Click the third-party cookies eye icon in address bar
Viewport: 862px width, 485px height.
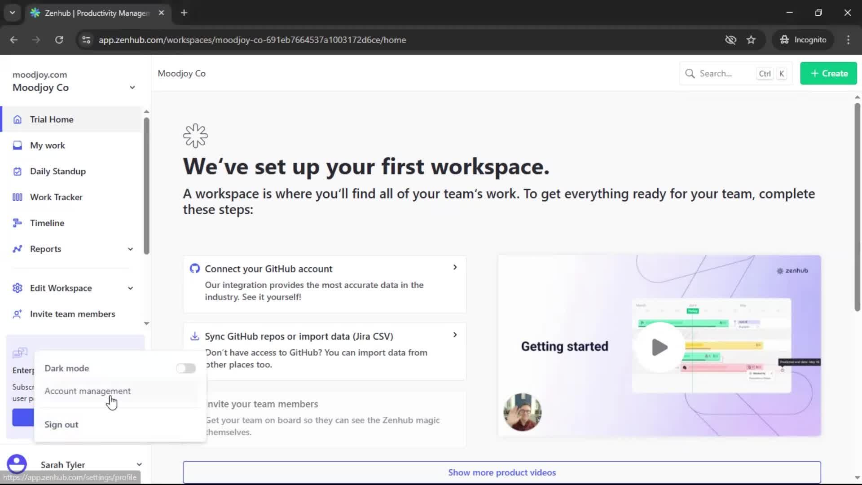pos(731,40)
